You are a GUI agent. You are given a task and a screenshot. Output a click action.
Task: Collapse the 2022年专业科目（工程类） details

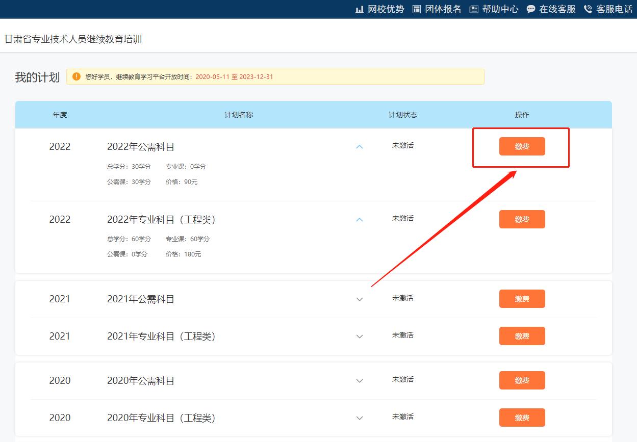point(360,220)
